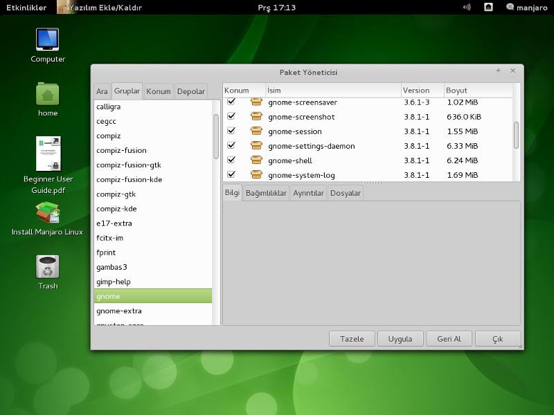Click the Çık button
This screenshot has height=415, width=554.
coord(498,339)
